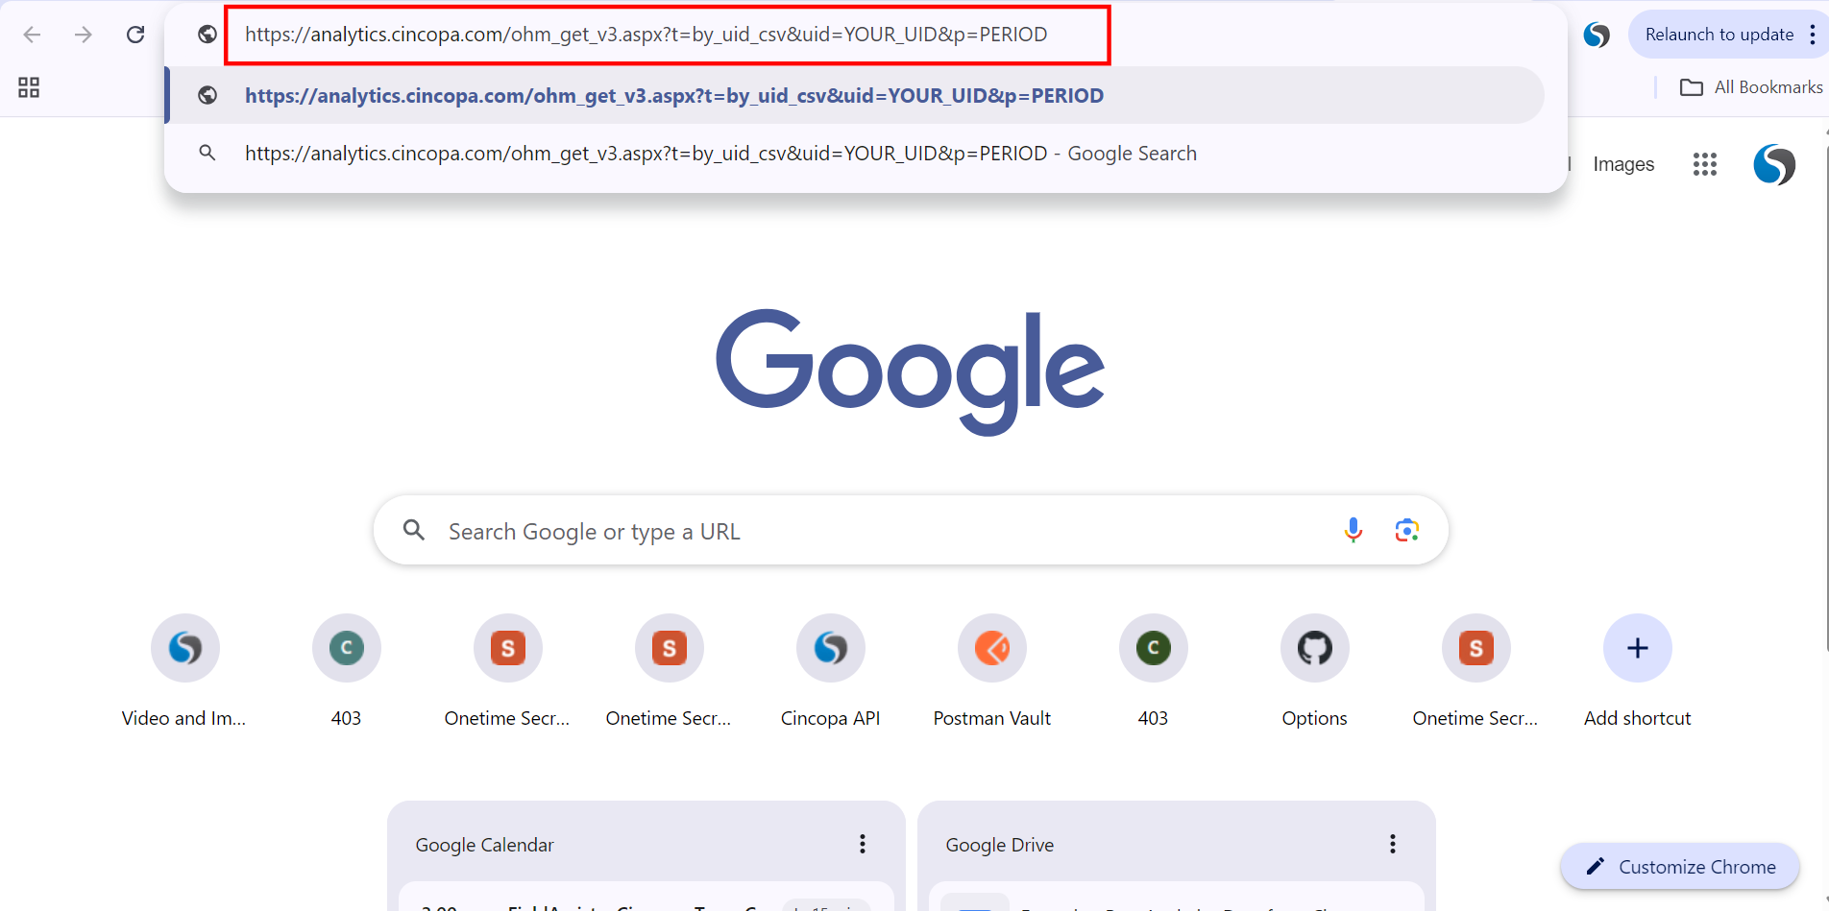The width and height of the screenshot is (1829, 911).
Task: Open Google Calendar card options menu
Action: 863,844
